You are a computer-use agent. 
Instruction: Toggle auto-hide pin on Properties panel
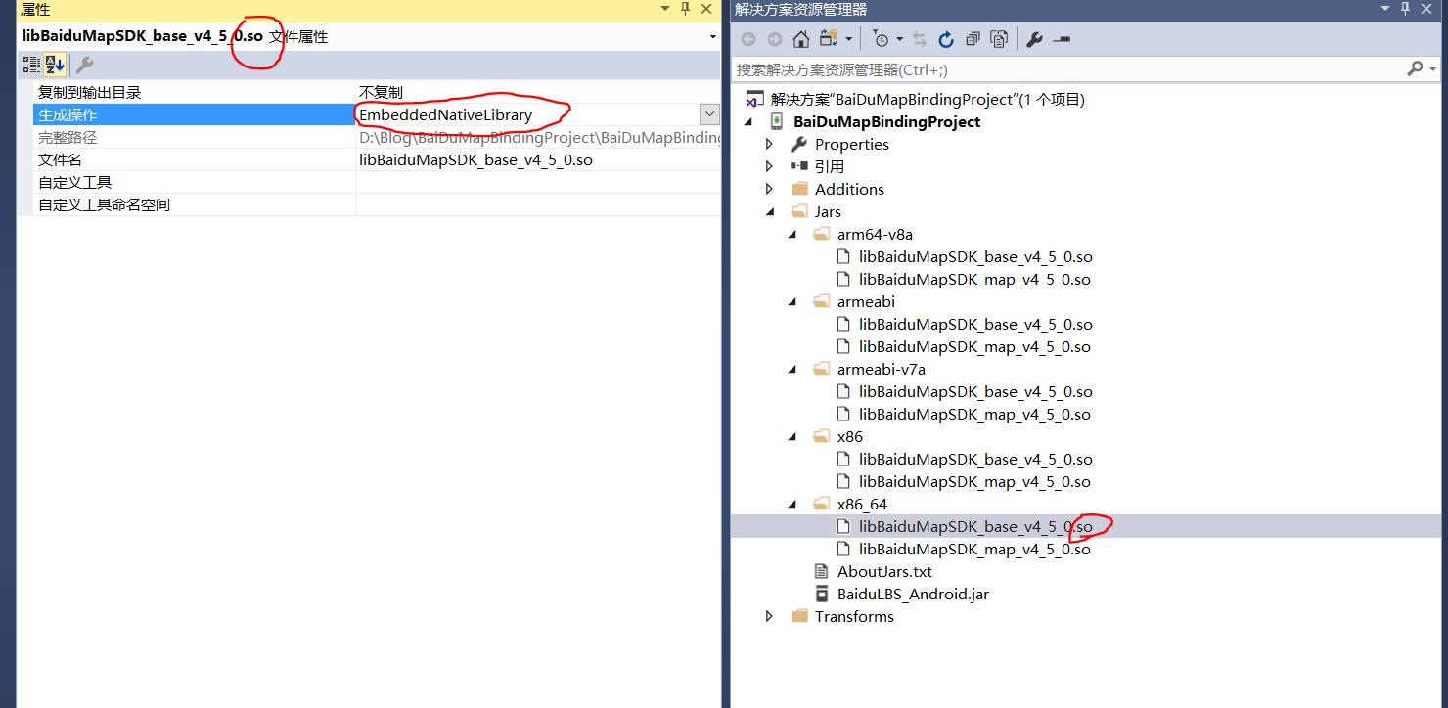pos(685,9)
